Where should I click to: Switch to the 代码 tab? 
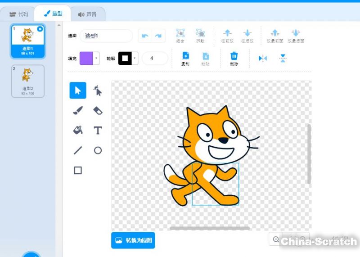pyautogui.click(x=19, y=14)
